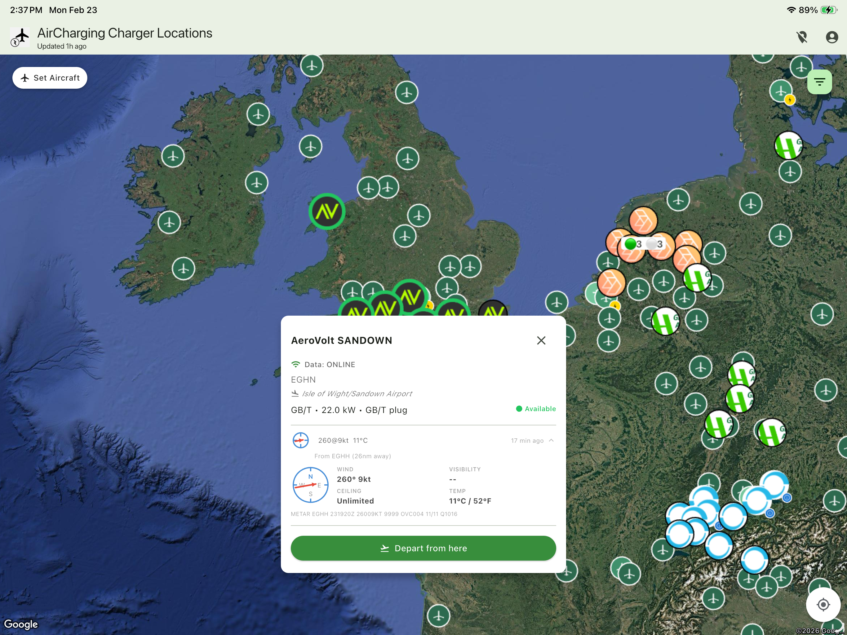Click the green Available status label
The height and width of the screenshot is (635, 847).
tap(536, 409)
